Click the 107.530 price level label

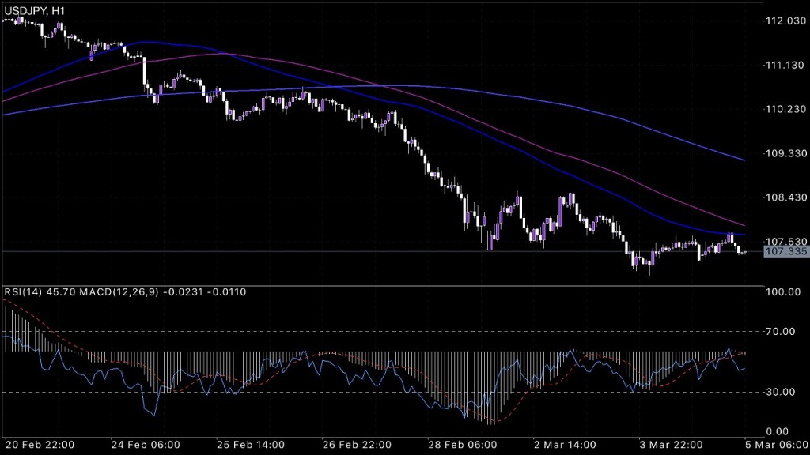(x=785, y=241)
